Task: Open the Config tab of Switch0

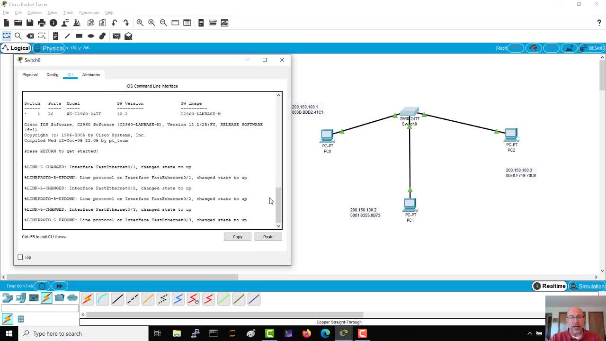Action: click(52, 74)
